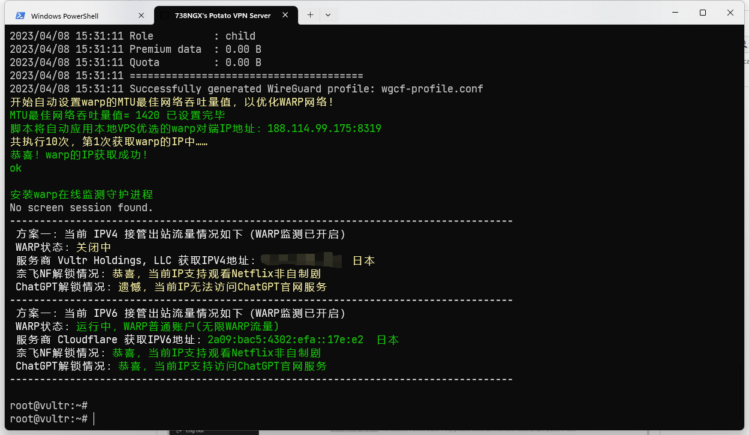Click the ChatGPT '遗憾' unavailable status line
Viewport: 749px width, 435px height.
tap(171, 287)
